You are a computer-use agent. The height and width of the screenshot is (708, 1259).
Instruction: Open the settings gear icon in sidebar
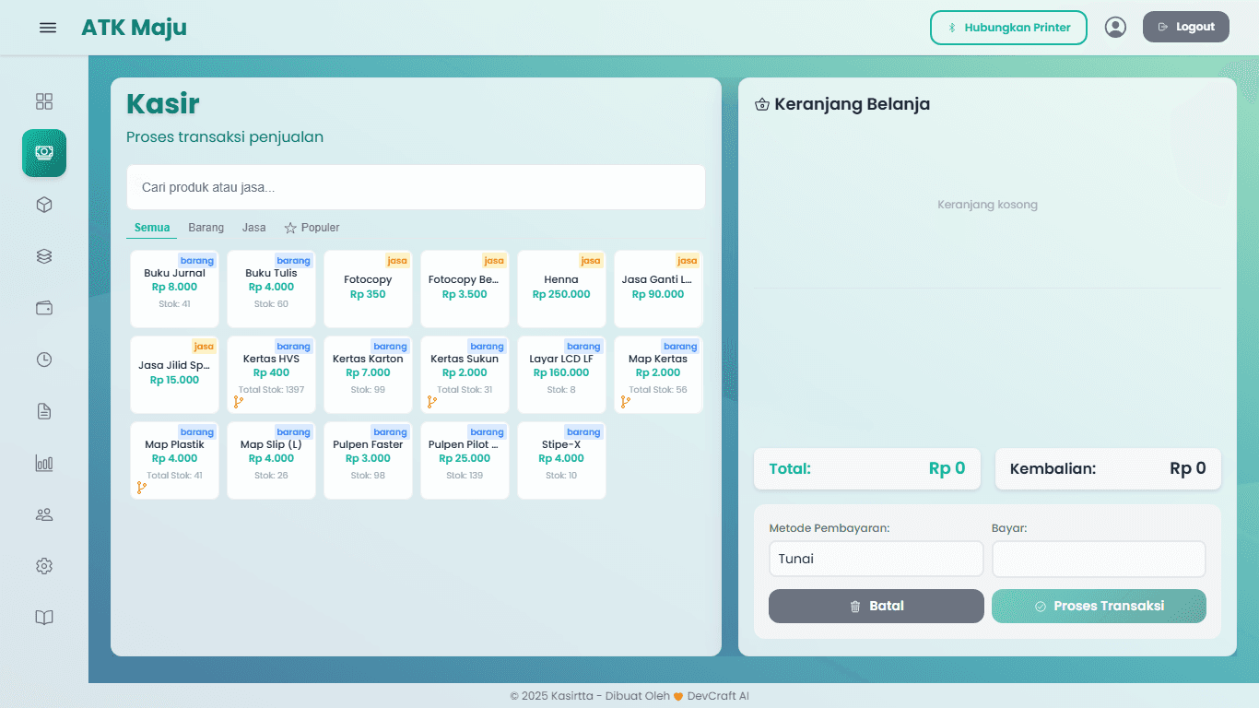click(44, 566)
